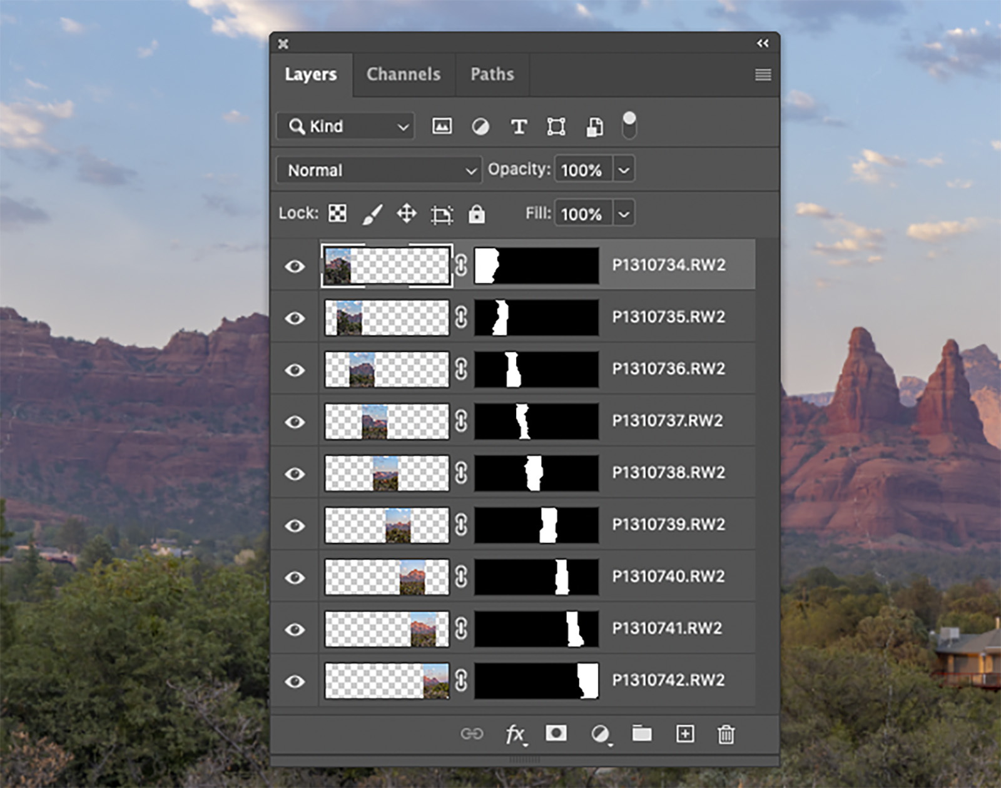Expand the Opacity slider dropdown
Viewport: 1001px width, 788px height.
pyautogui.click(x=624, y=170)
